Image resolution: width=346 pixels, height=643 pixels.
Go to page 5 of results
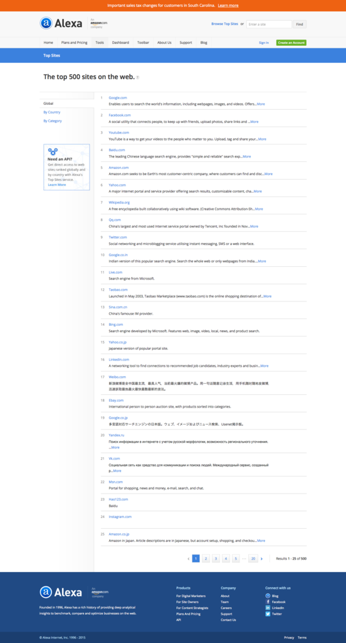click(x=236, y=558)
